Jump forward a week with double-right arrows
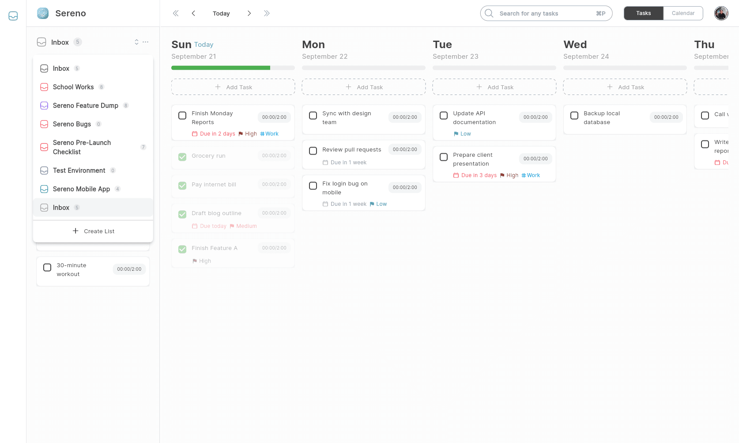The width and height of the screenshot is (739, 443). [x=267, y=13]
